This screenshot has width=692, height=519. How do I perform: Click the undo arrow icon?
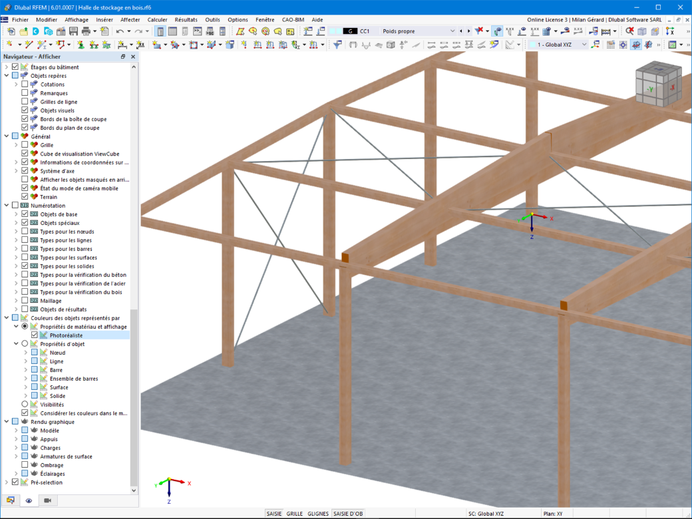[120, 31]
